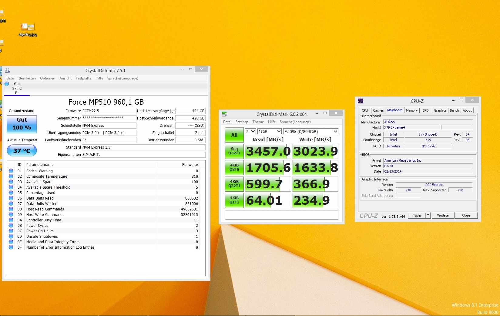The height and width of the screenshot is (316, 500).
Task: Open dgvdsg.jpg desktop file icon
Action: 28,29
